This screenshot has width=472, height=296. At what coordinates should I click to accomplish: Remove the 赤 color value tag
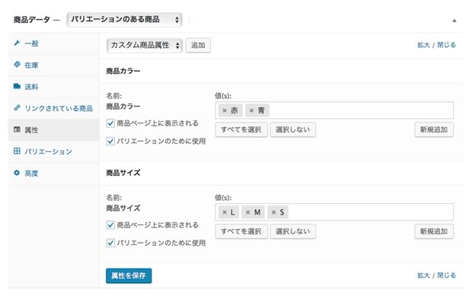pyautogui.click(x=225, y=110)
